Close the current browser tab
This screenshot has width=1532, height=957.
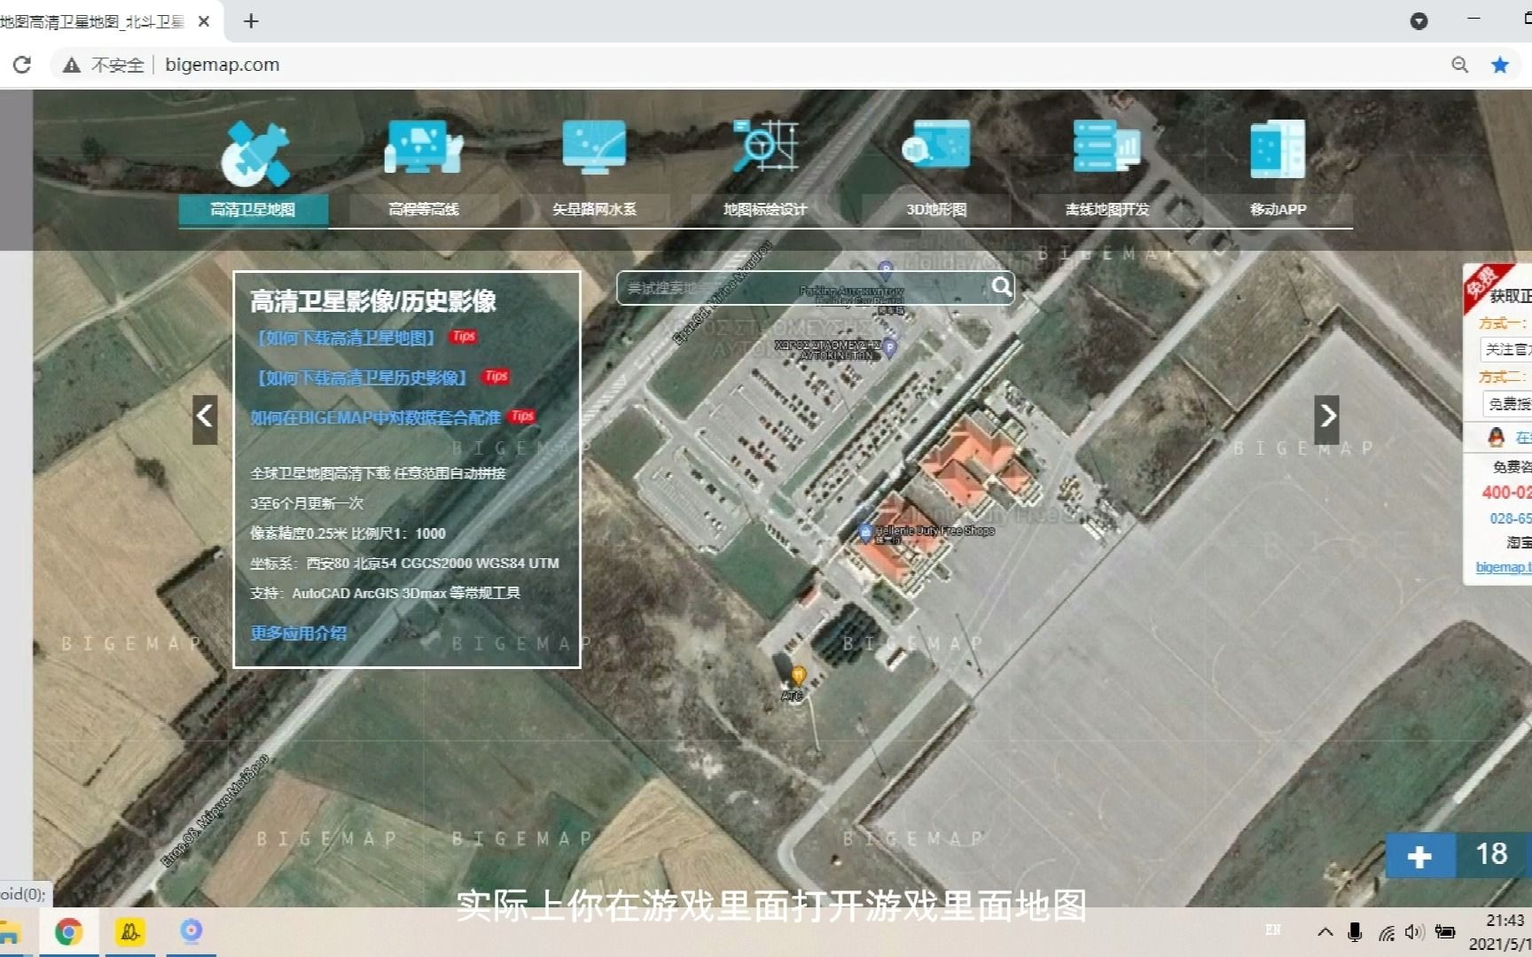(204, 21)
